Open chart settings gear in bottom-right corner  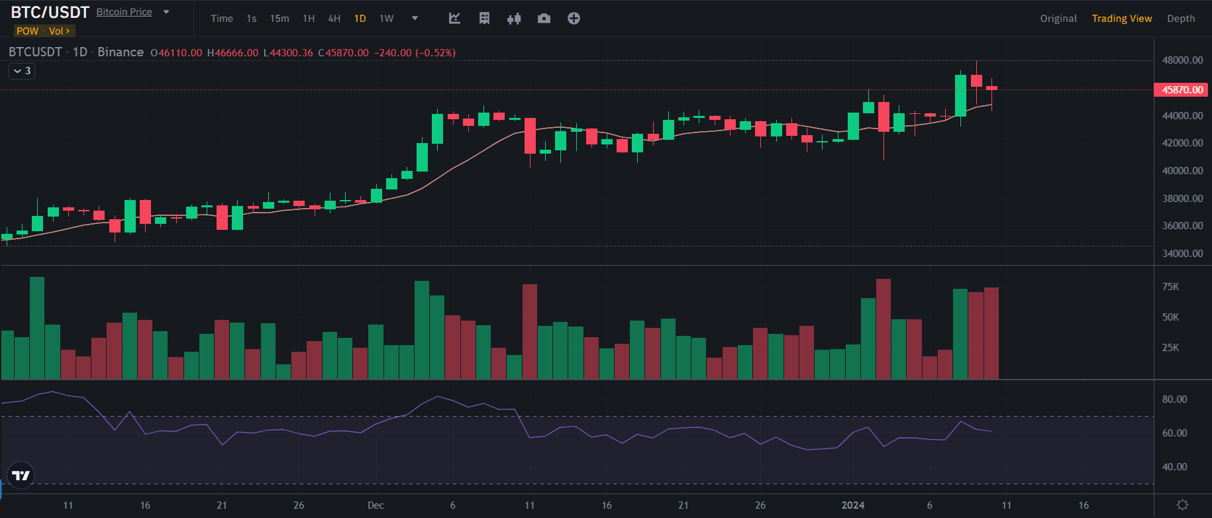point(1182,505)
